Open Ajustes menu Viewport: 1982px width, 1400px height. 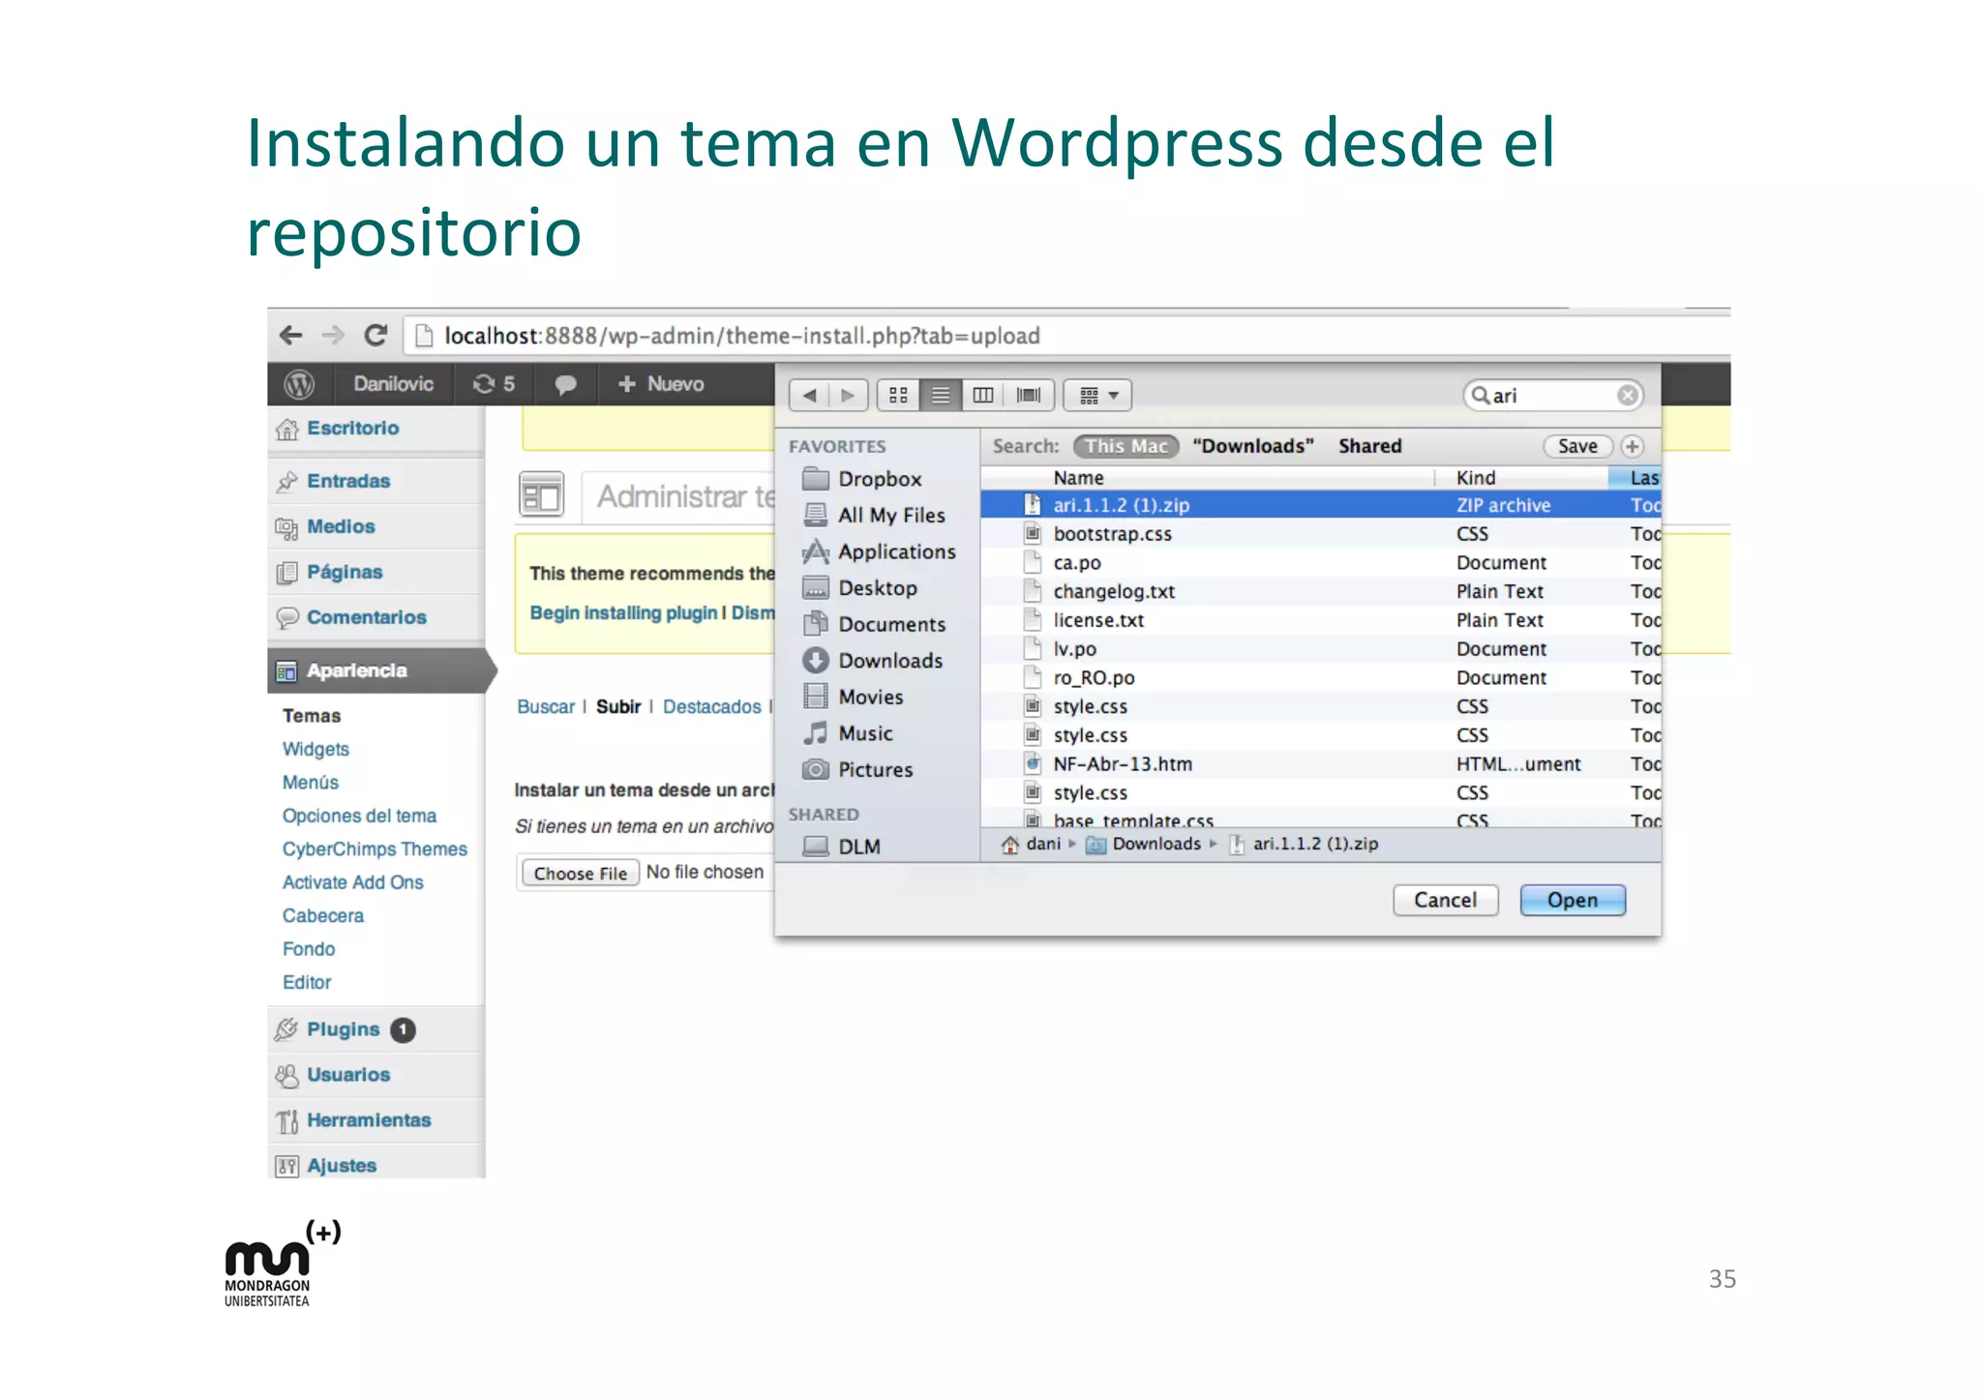click(376, 1165)
